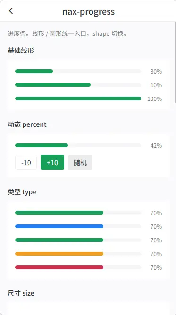Screen dimensions: 176x315
Task: Decrease percent with the -10 button
Action: coord(26,162)
